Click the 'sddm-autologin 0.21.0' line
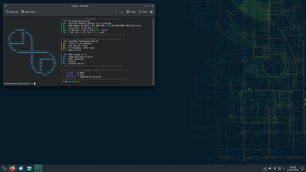 pos(80,57)
